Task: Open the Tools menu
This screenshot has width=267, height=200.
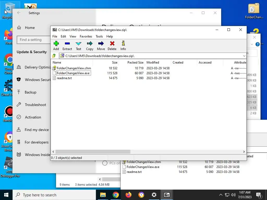Action: 99,36
